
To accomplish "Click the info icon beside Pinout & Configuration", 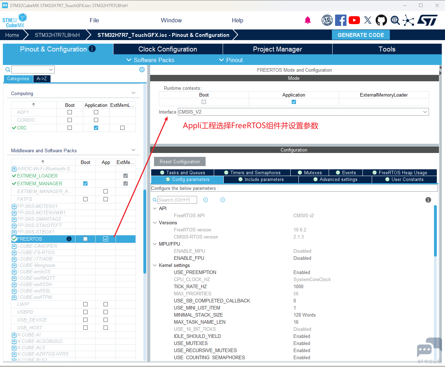I will [x=92, y=49].
